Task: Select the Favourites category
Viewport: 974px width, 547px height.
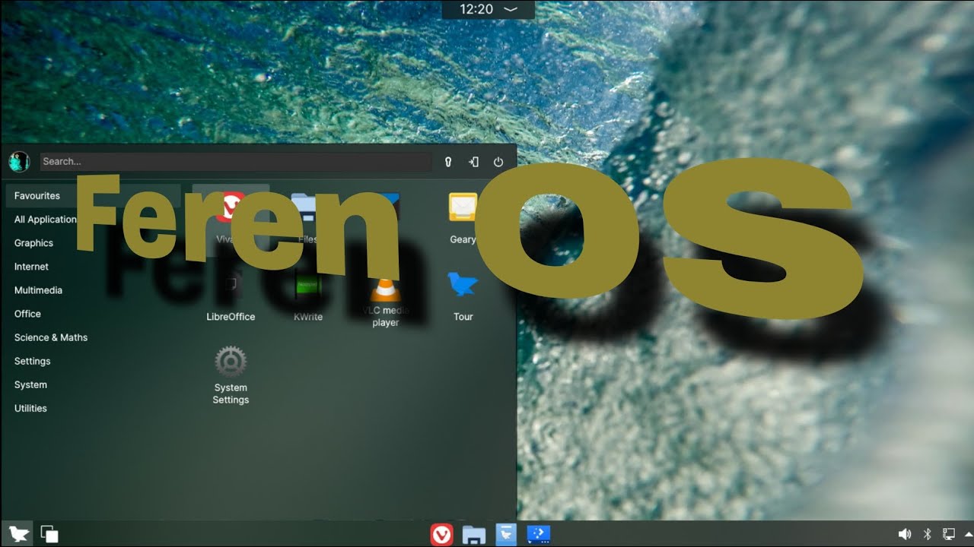Action: (x=93, y=195)
